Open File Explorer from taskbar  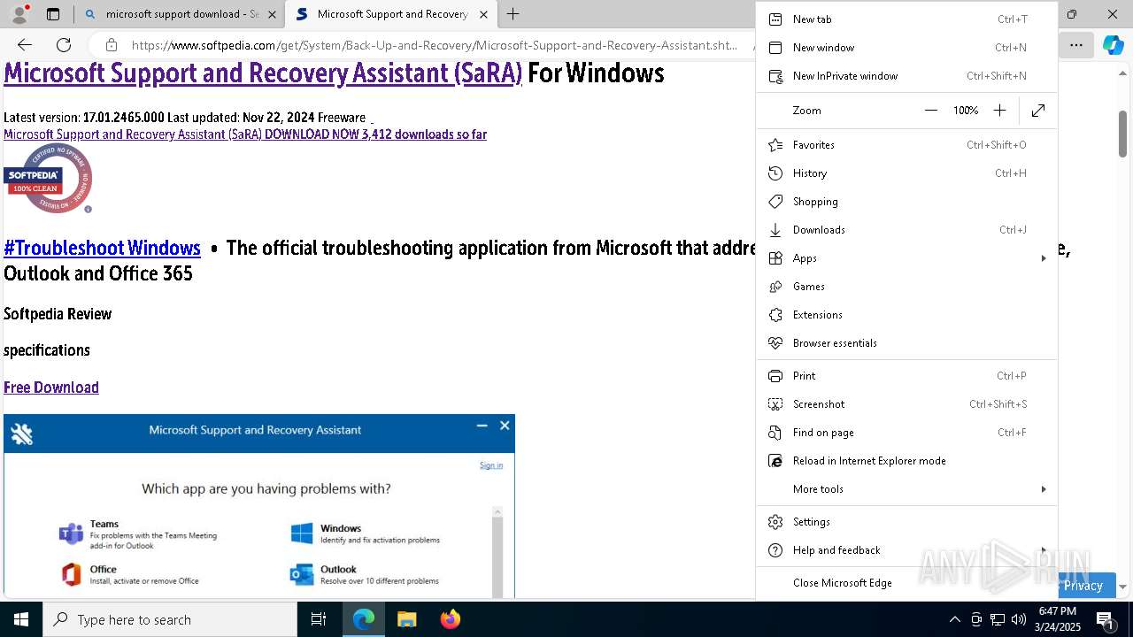pyautogui.click(x=406, y=619)
